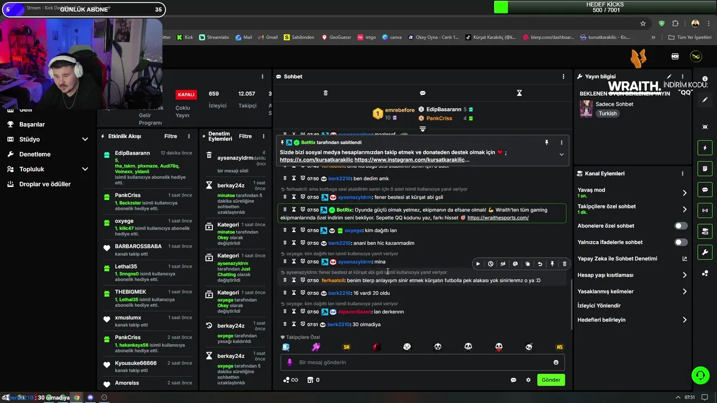Open the wraithesports.com link in BotRix message

[498, 218]
